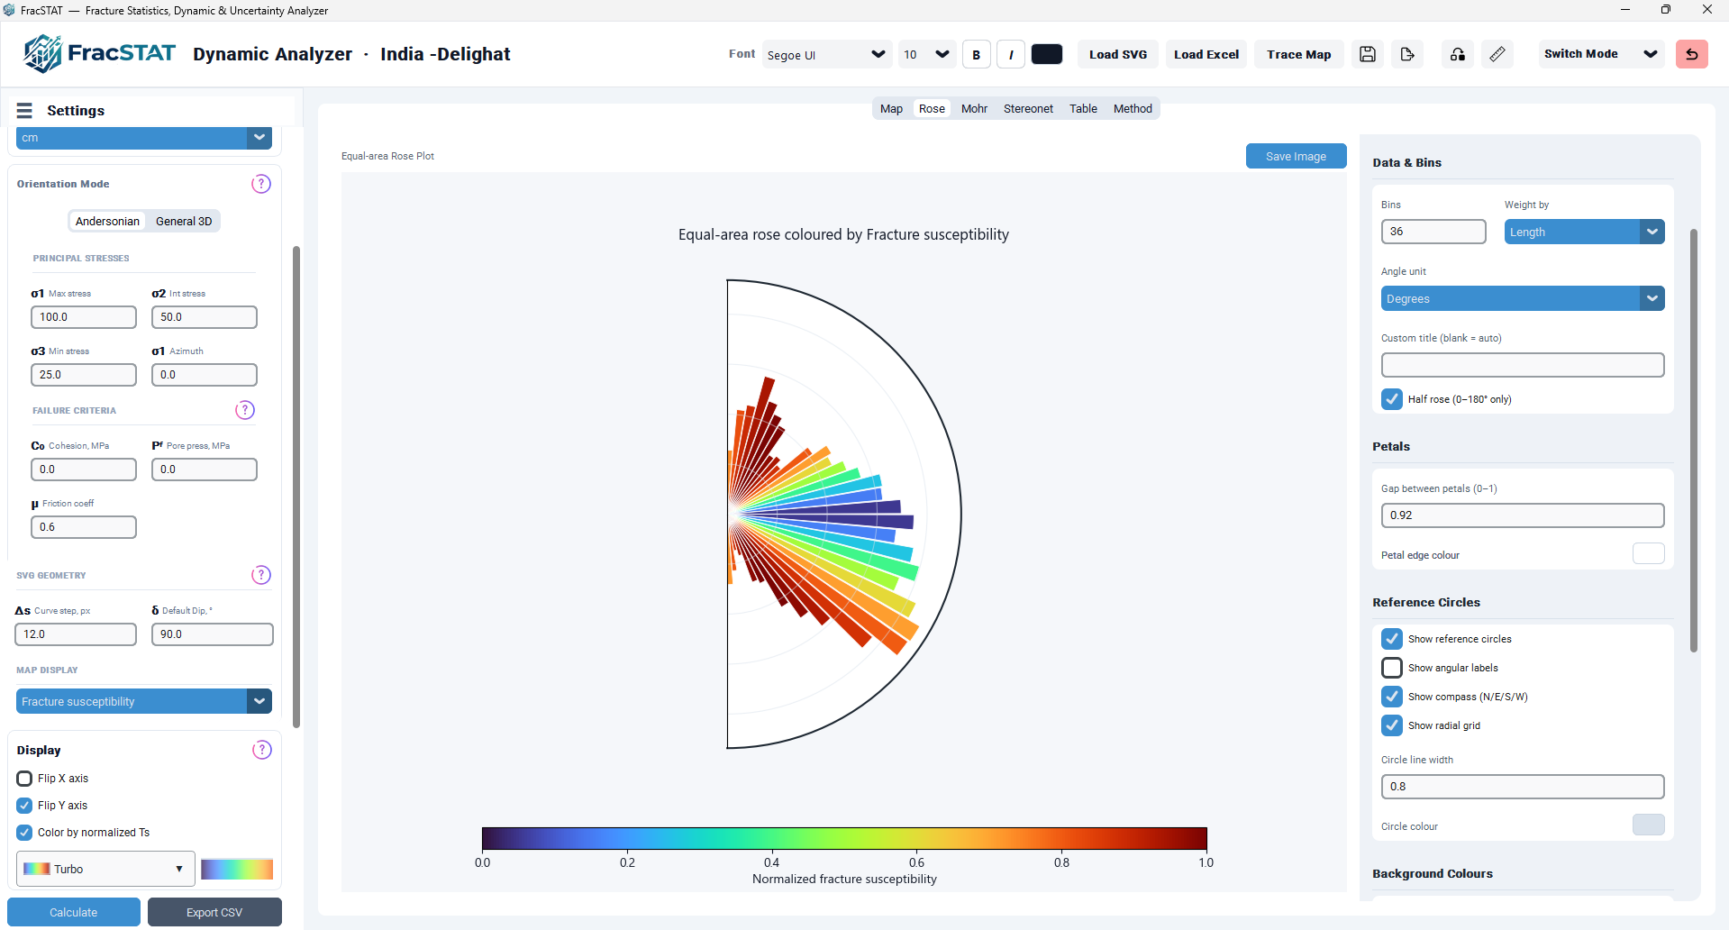Open the dark font colour swatch
Screen dimensions: 1729x930
click(x=1046, y=54)
